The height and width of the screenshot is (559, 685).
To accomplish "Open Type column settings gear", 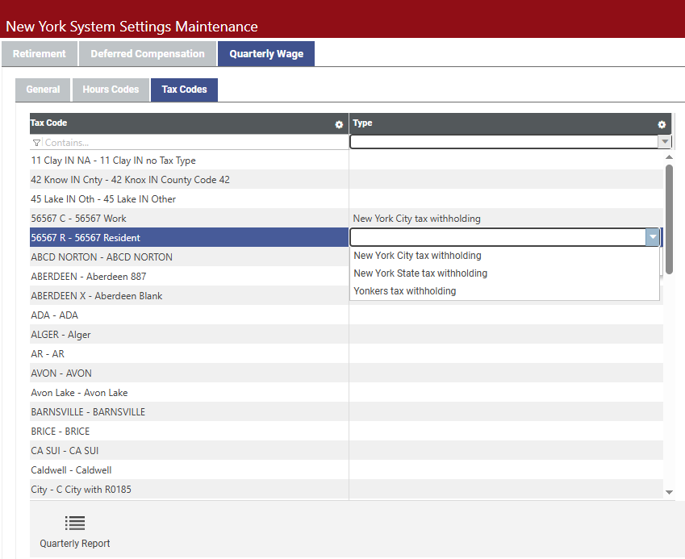I will pos(662,124).
